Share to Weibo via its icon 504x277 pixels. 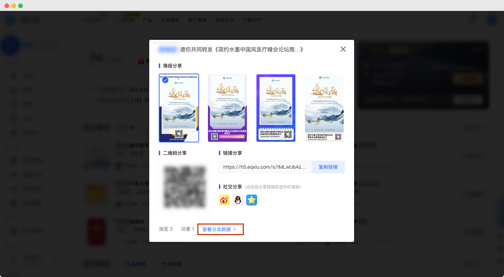pos(224,200)
